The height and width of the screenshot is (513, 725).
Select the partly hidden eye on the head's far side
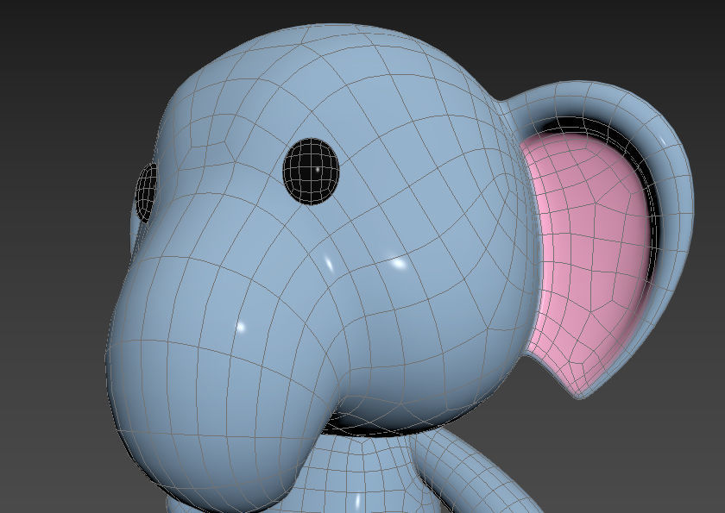click(x=146, y=193)
